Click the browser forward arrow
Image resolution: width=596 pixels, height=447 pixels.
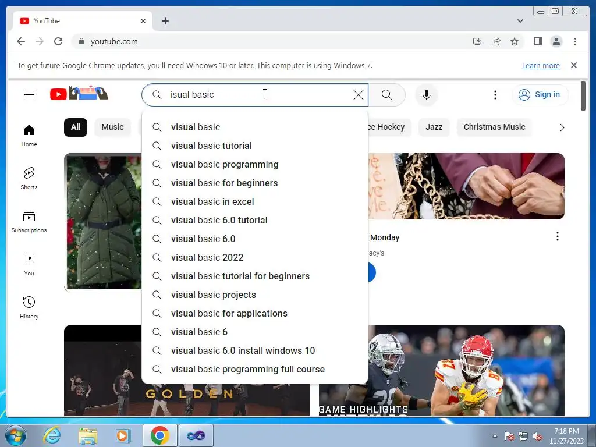tap(40, 41)
